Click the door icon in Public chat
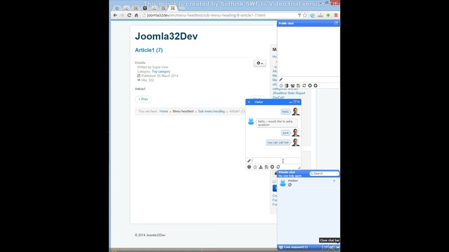The width and height of the screenshot is (449, 252). point(287,86)
